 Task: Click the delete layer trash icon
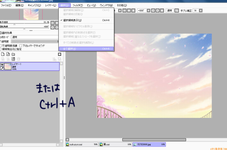(19, 59)
